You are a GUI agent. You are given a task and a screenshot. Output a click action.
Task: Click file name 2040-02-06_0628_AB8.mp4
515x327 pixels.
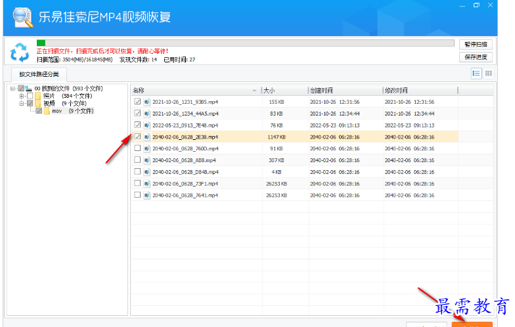184,160
